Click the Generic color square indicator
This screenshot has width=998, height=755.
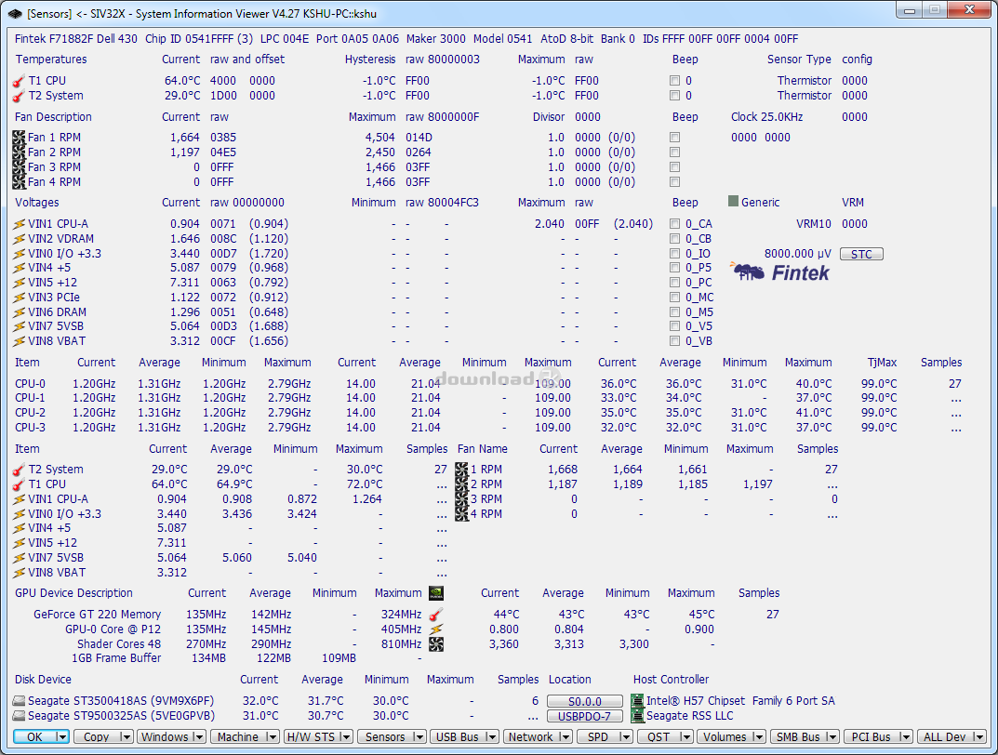[733, 202]
